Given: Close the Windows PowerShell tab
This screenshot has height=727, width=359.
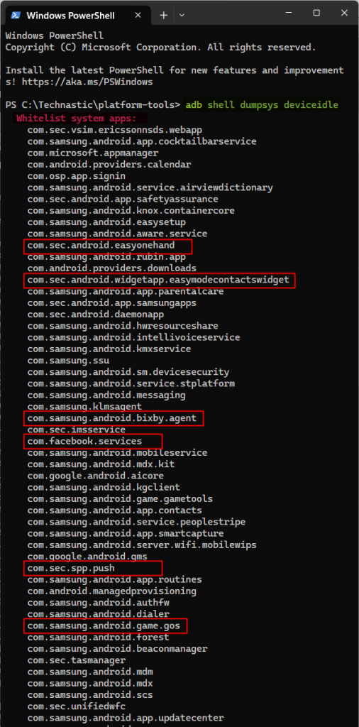Looking at the screenshot, I should coord(138,15).
